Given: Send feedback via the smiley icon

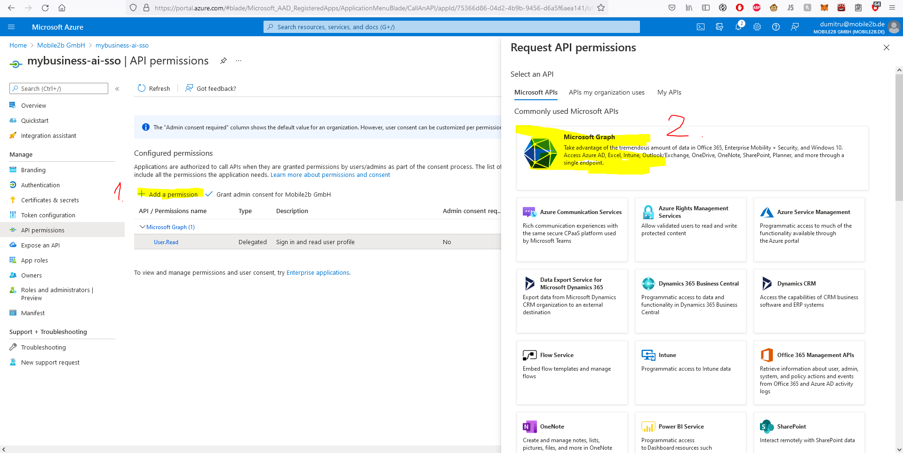Looking at the screenshot, I should (x=795, y=27).
